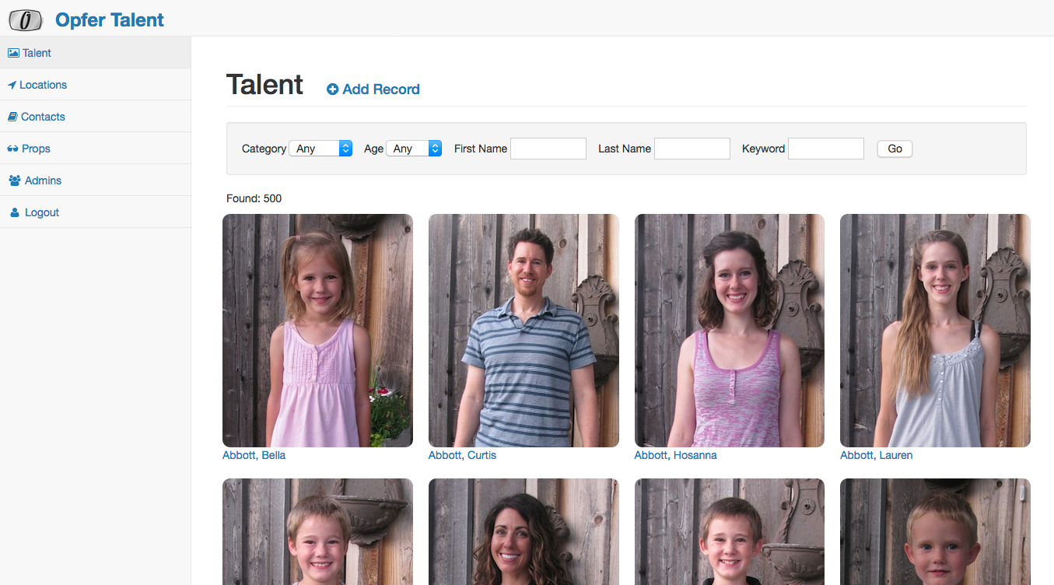This screenshot has height=585, width=1054.
Task: Click the Age filter label
Action: click(x=373, y=149)
